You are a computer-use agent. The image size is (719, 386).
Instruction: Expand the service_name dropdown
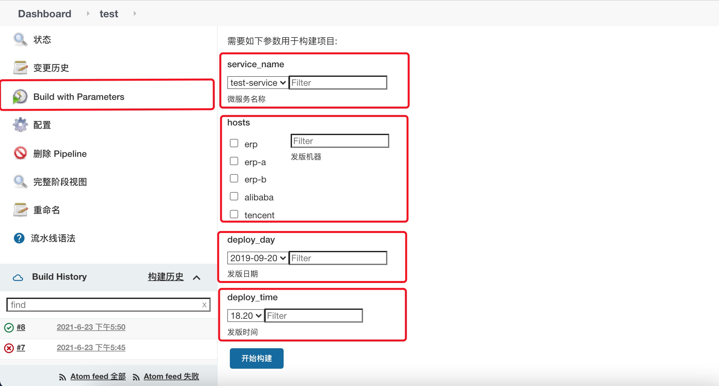(x=257, y=83)
